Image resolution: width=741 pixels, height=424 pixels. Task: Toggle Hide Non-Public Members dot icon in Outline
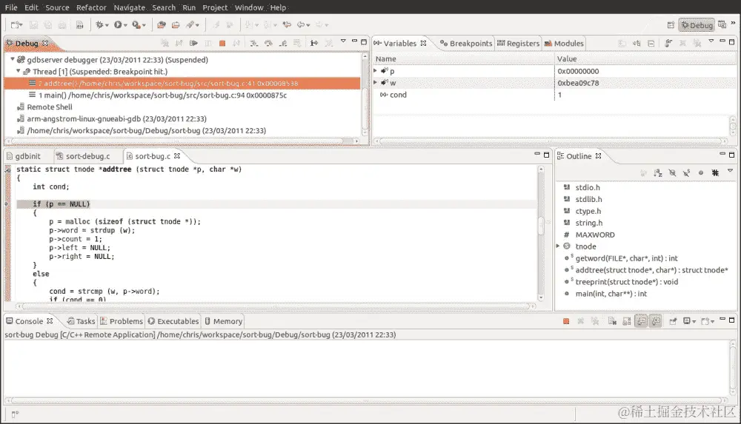701,173
